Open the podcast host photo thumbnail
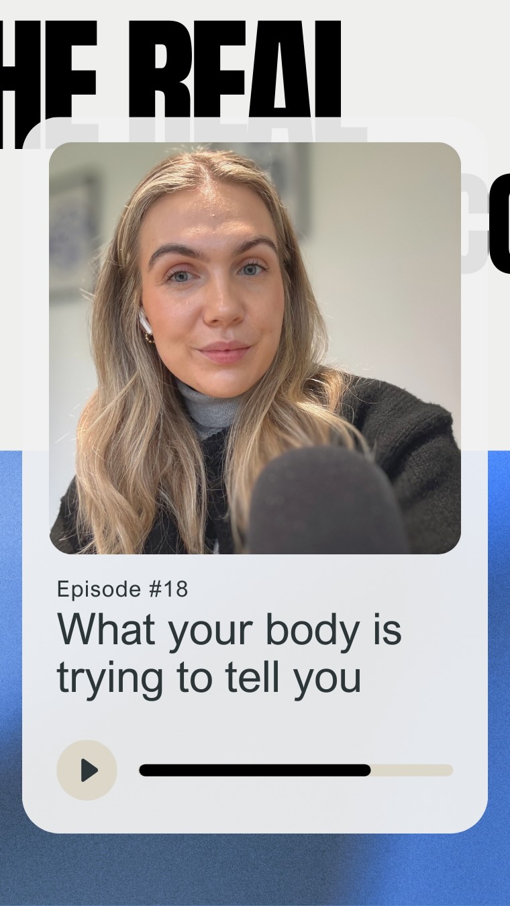Image resolution: width=510 pixels, height=906 pixels. tap(255, 348)
